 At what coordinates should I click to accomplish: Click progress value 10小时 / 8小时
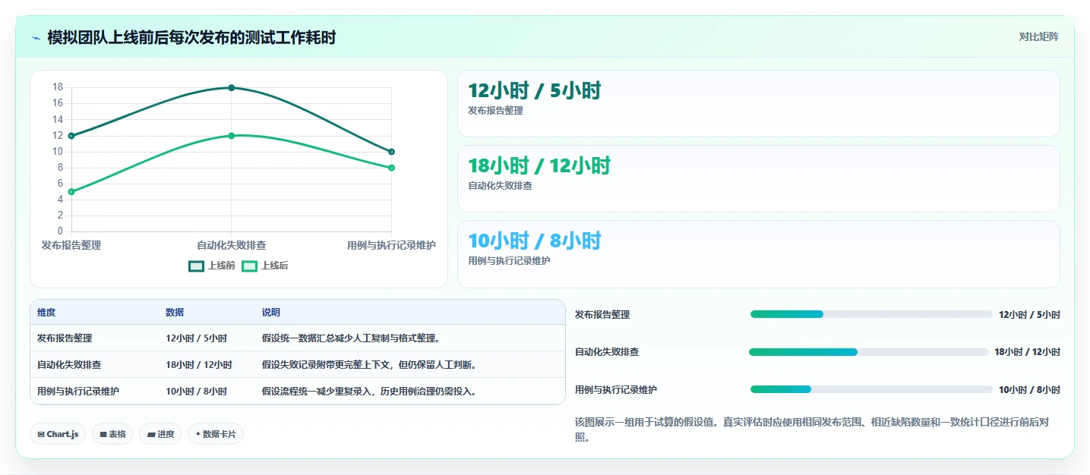point(1029,389)
